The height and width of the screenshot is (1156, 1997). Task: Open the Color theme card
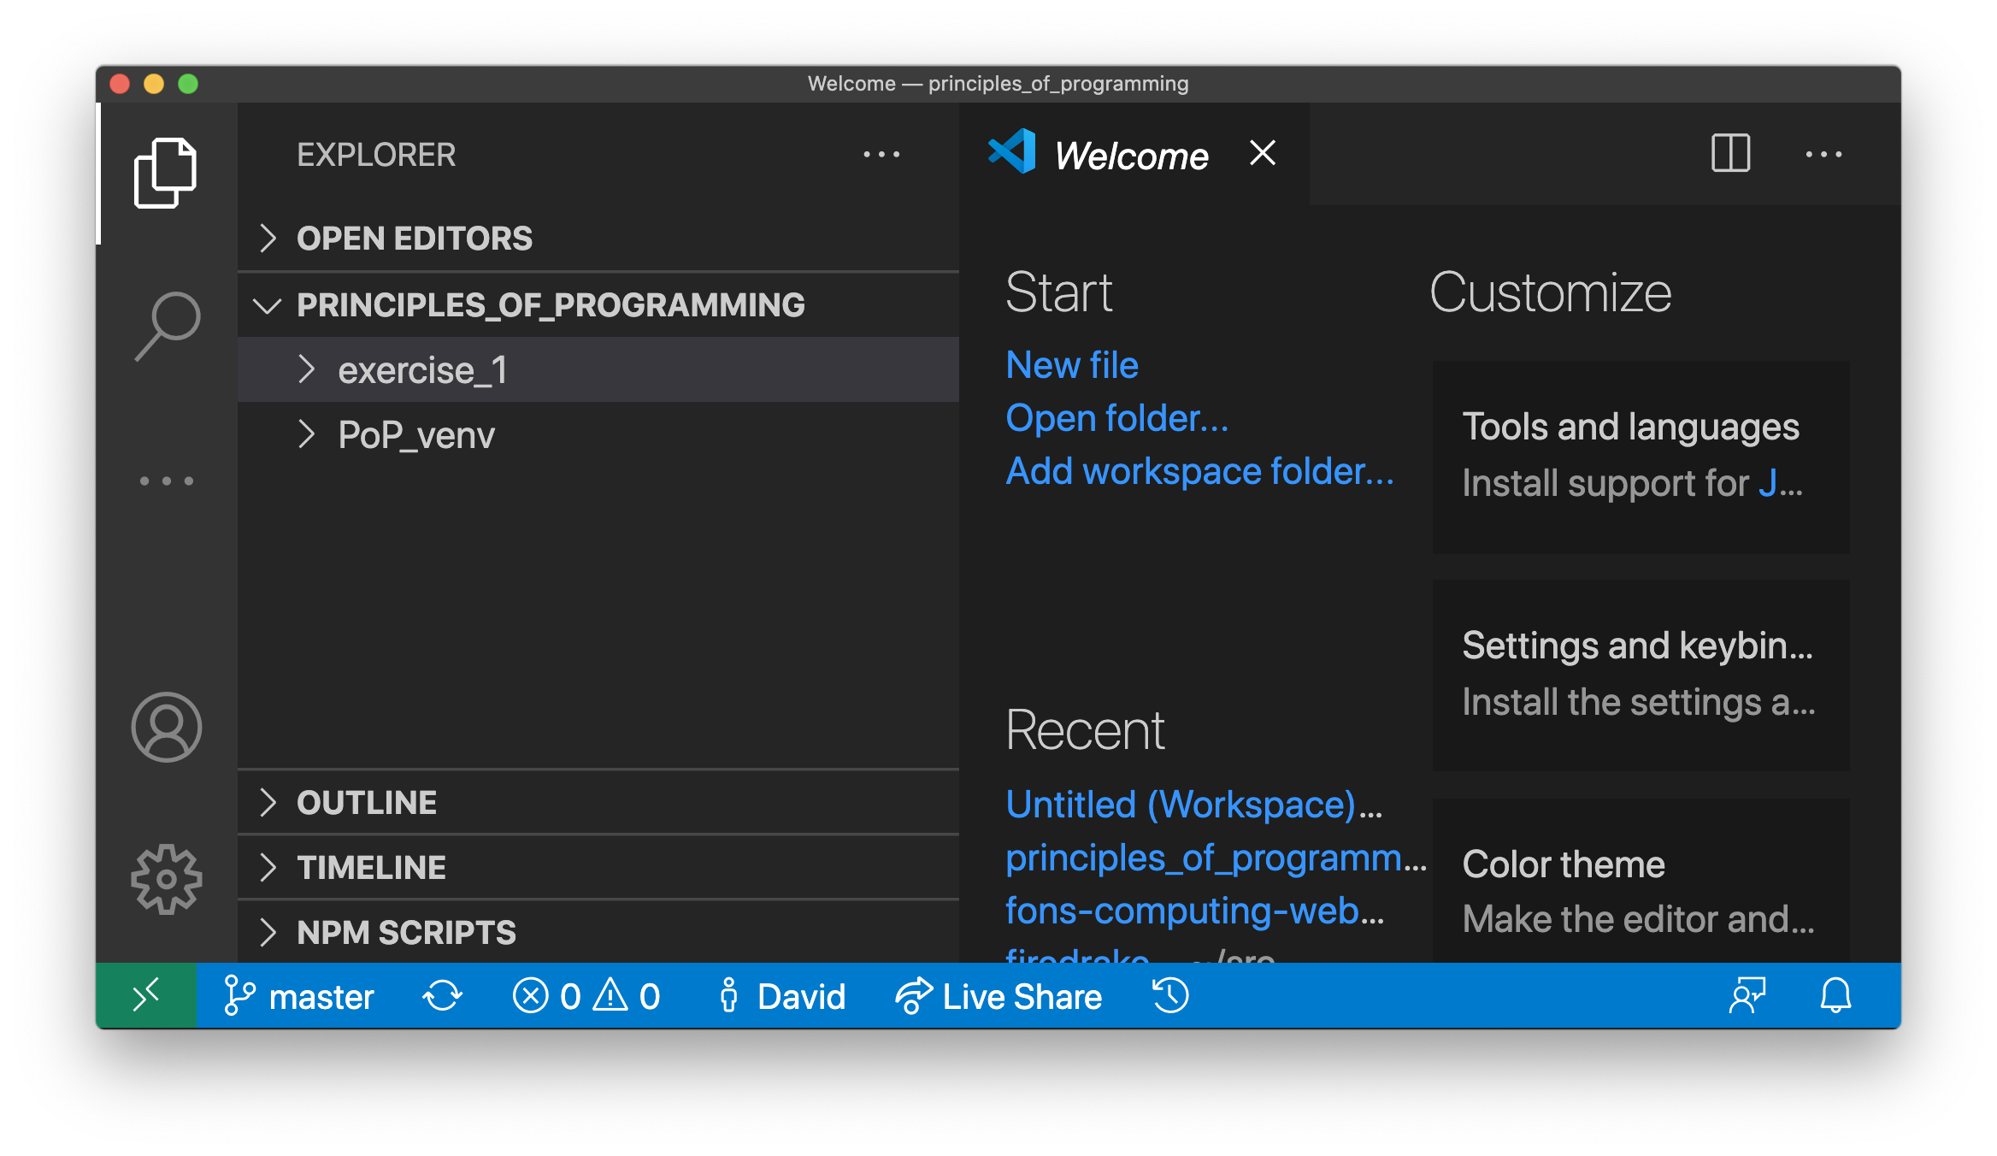point(1641,882)
